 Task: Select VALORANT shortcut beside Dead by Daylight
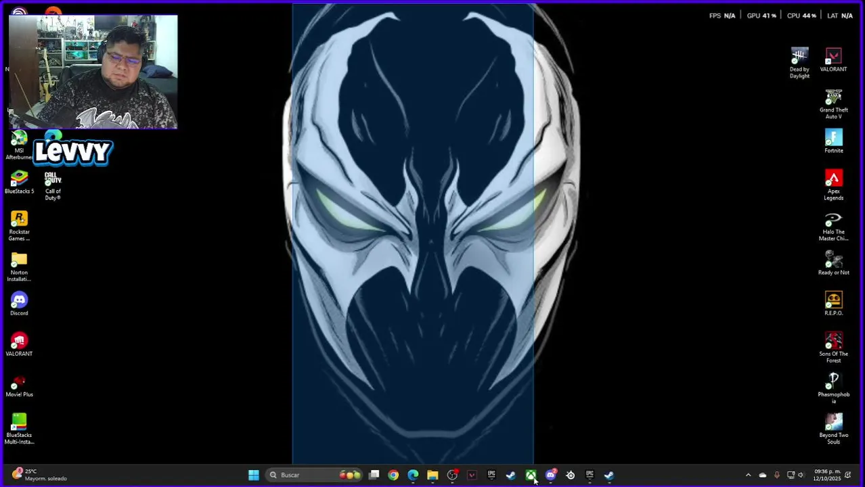pos(833,60)
